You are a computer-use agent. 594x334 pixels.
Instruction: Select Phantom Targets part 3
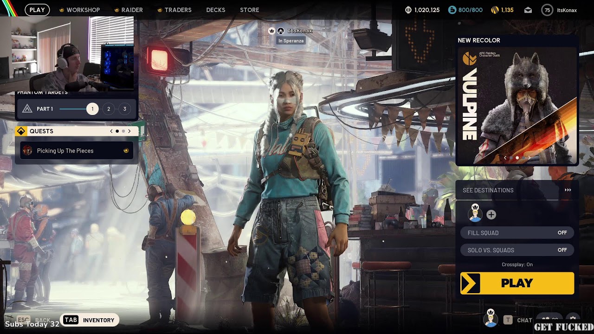[124, 109]
